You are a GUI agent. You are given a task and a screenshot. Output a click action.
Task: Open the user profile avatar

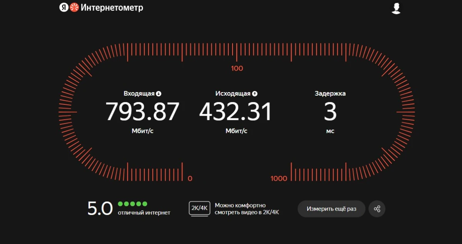(396, 8)
